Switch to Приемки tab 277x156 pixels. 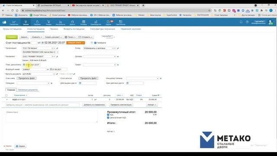(x=54, y=29)
